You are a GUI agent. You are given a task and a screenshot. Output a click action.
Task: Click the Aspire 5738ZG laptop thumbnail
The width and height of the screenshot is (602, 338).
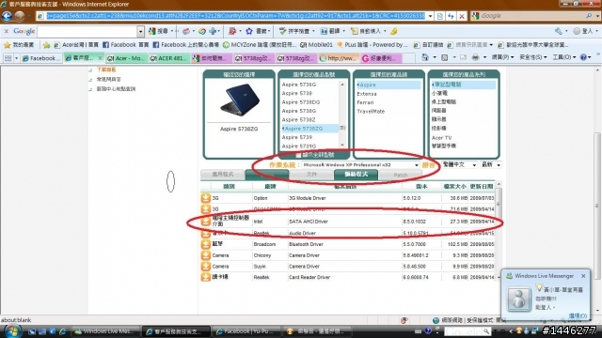tap(239, 100)
